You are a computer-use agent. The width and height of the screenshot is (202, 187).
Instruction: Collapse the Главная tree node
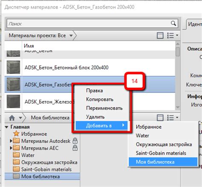(x=6, y=127)
